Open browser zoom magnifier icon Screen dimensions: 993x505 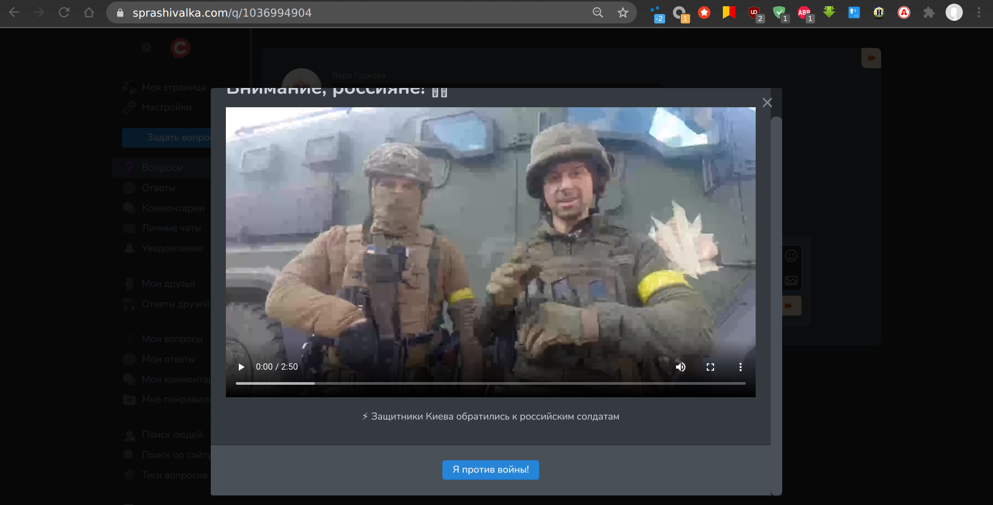(598, 12)
